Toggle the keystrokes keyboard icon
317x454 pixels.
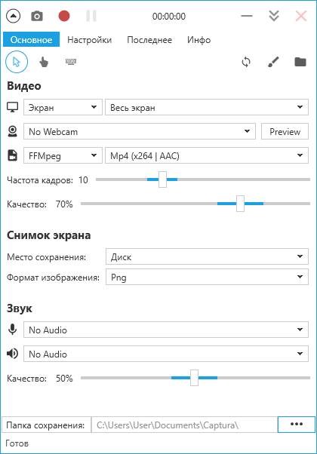[x=71, y=61]
